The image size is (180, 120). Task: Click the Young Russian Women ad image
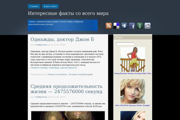[x=133, y=59]
